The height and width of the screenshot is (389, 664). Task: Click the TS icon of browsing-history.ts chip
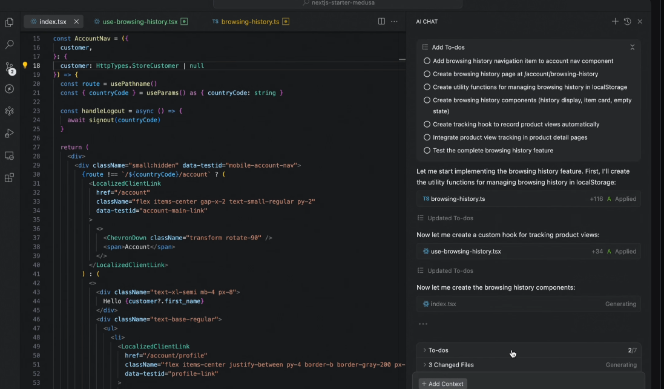click(426, 198)
